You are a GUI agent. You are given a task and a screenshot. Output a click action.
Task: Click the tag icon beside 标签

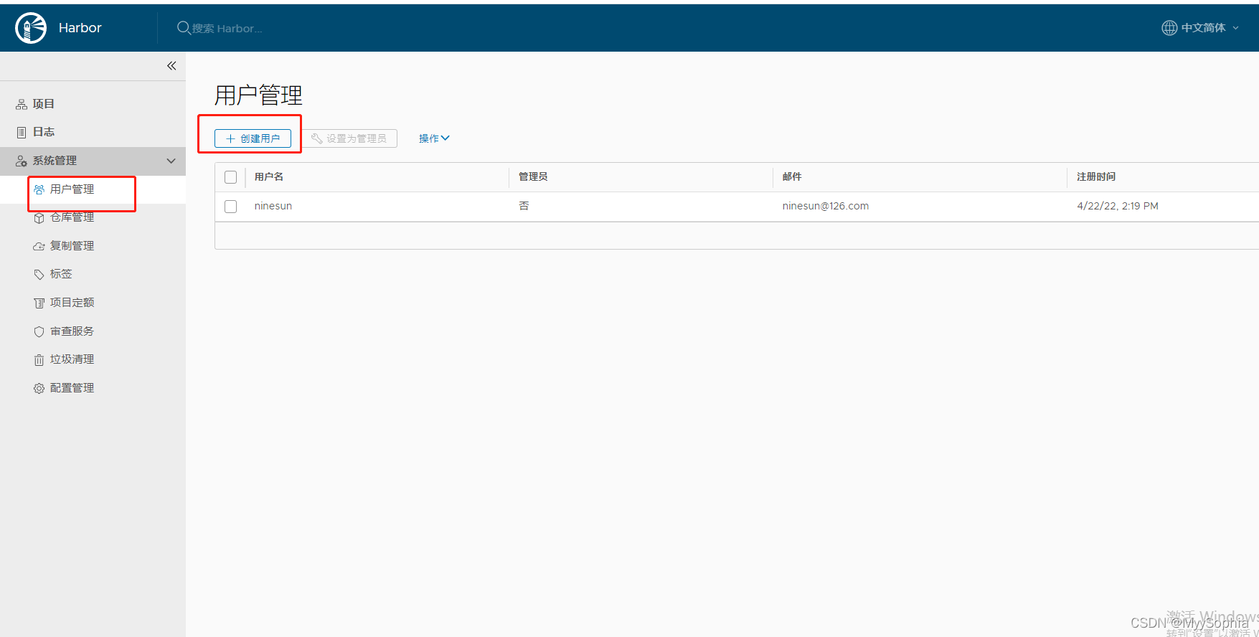(x=39, y=275)
